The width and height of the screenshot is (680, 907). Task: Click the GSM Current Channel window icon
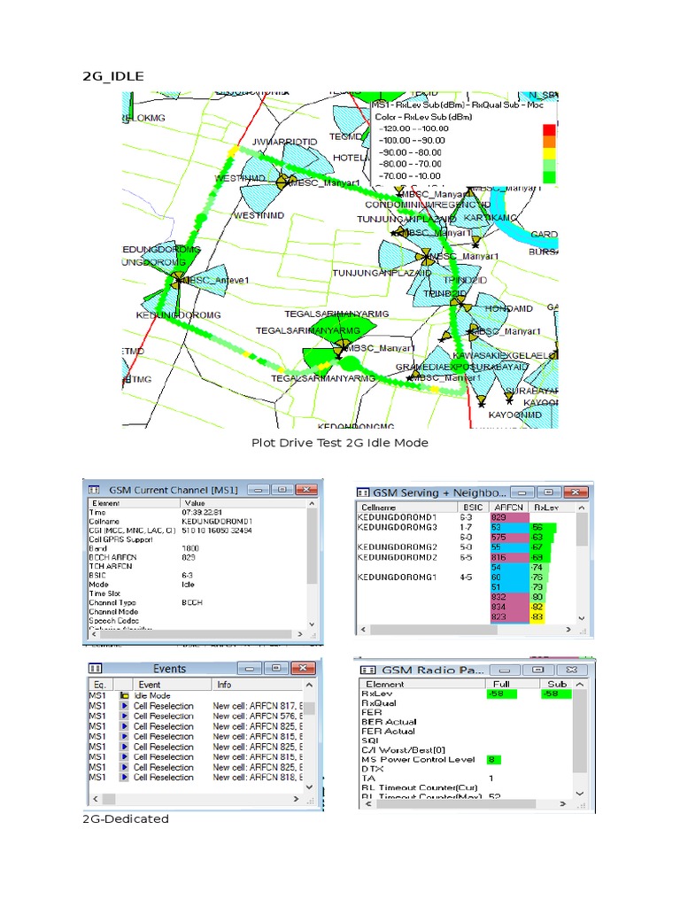click(x=94, y=490)
